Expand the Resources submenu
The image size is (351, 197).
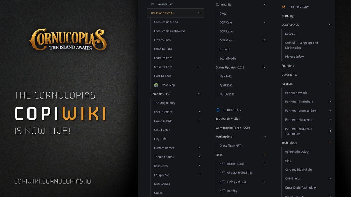point(199,166)
